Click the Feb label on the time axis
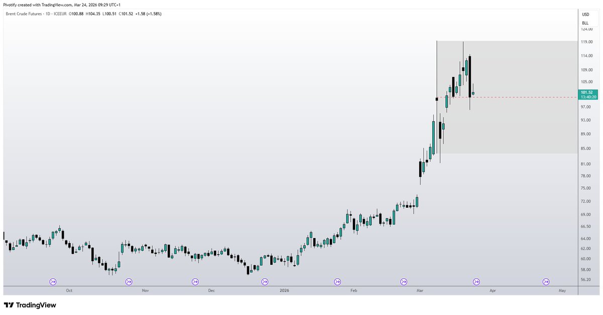This screenshot has height=315, width=603. [x=353, y=290]
